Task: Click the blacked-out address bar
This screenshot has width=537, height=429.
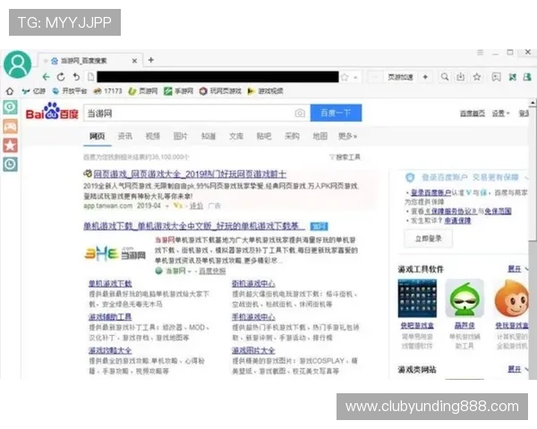Action: point(217,77)
